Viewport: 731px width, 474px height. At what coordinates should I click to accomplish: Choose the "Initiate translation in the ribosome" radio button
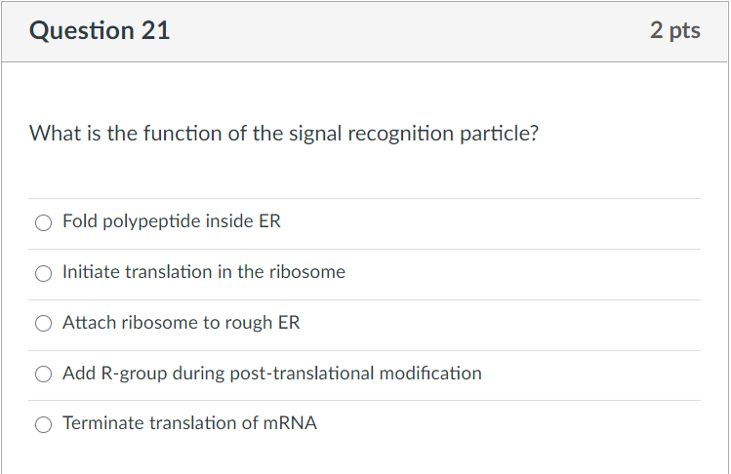[x=43, y=273]
